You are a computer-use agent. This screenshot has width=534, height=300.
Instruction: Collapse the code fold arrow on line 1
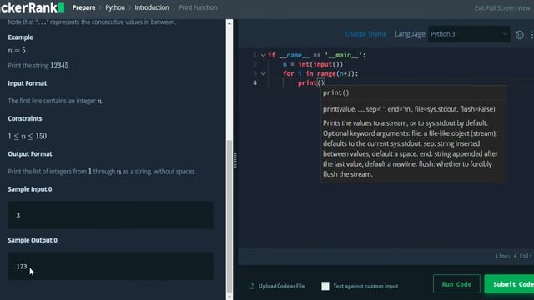(264, 55)
